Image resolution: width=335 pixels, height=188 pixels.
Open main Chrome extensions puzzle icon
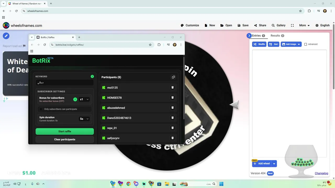(309, 11)
